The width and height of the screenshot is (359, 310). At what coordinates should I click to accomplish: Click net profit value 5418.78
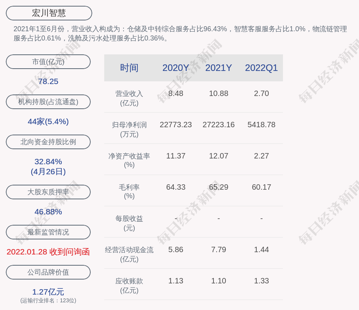(261, 125)
